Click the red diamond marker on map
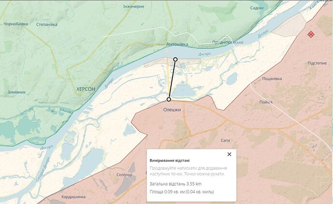Screen dimensions: 333x204 [311, 34]
